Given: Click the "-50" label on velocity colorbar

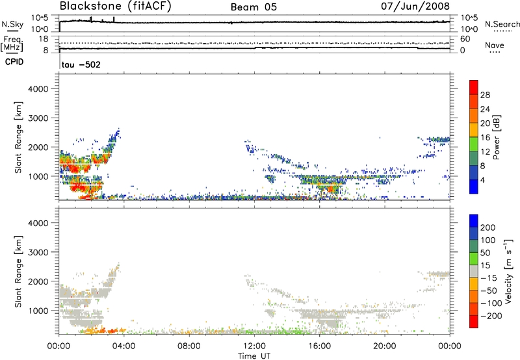Looking at the screenshot, I should click(x=488, y=290).
